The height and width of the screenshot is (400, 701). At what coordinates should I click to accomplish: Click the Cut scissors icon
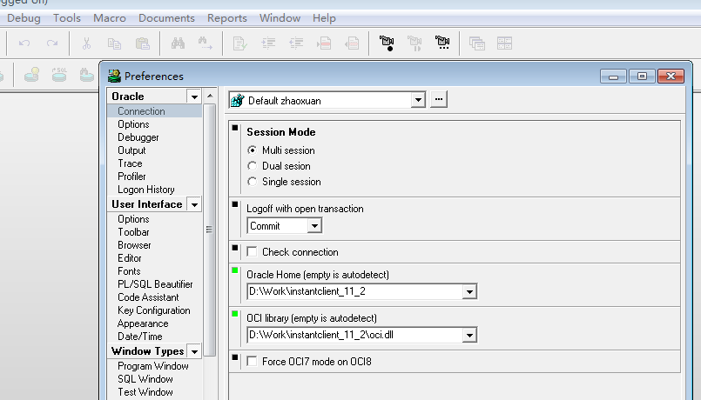pos(87,43)
